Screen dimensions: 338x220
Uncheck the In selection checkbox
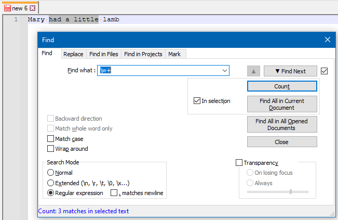point(197,101)
